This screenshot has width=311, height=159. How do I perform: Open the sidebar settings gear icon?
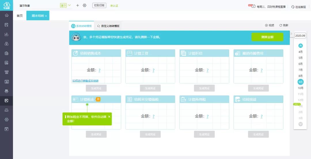tap(6, 119)
